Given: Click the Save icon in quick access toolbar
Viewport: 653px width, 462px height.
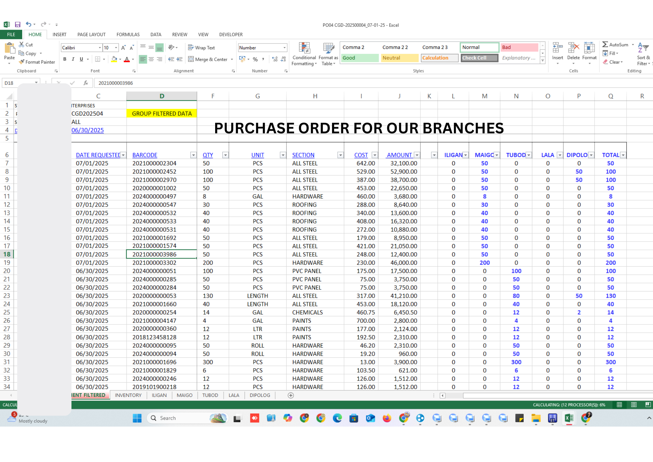Looking at the screenshot, I should pos(18,25).
